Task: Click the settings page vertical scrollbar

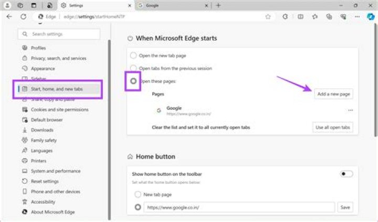Action: pos(375,80)
